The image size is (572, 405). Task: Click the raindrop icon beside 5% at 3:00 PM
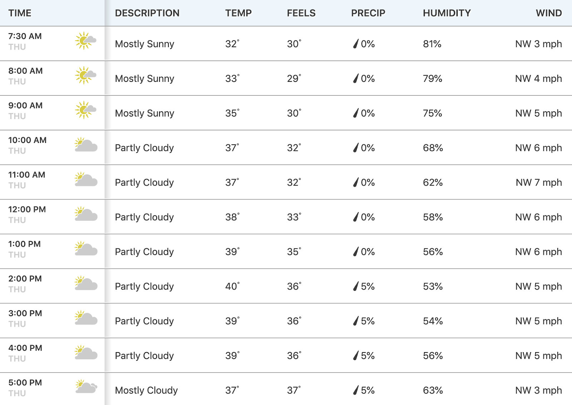pyautogui.click(x=356, y=321)
